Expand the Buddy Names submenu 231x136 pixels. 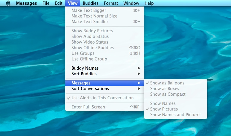105,68
